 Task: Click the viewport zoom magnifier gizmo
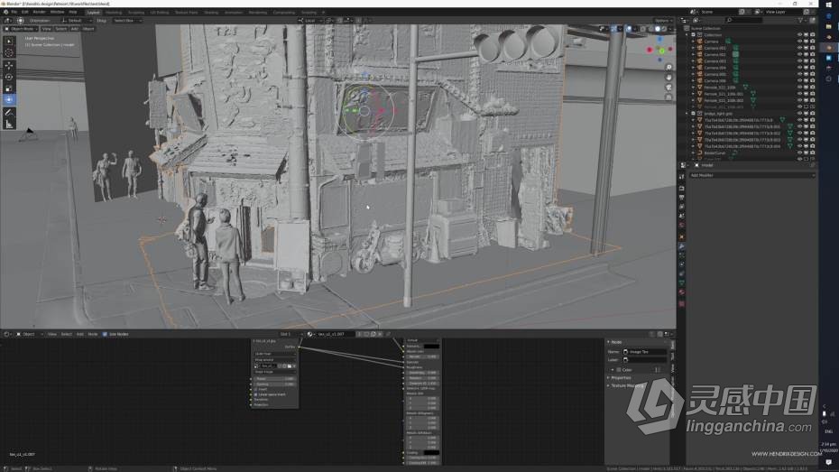(668, 68)
